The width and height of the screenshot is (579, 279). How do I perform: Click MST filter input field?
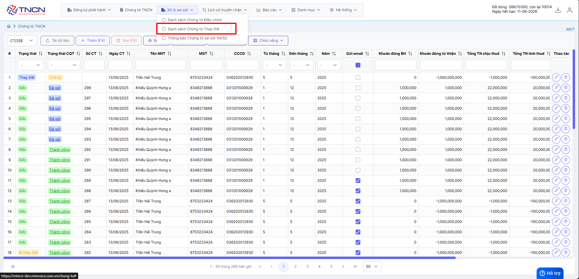[206, 65]
